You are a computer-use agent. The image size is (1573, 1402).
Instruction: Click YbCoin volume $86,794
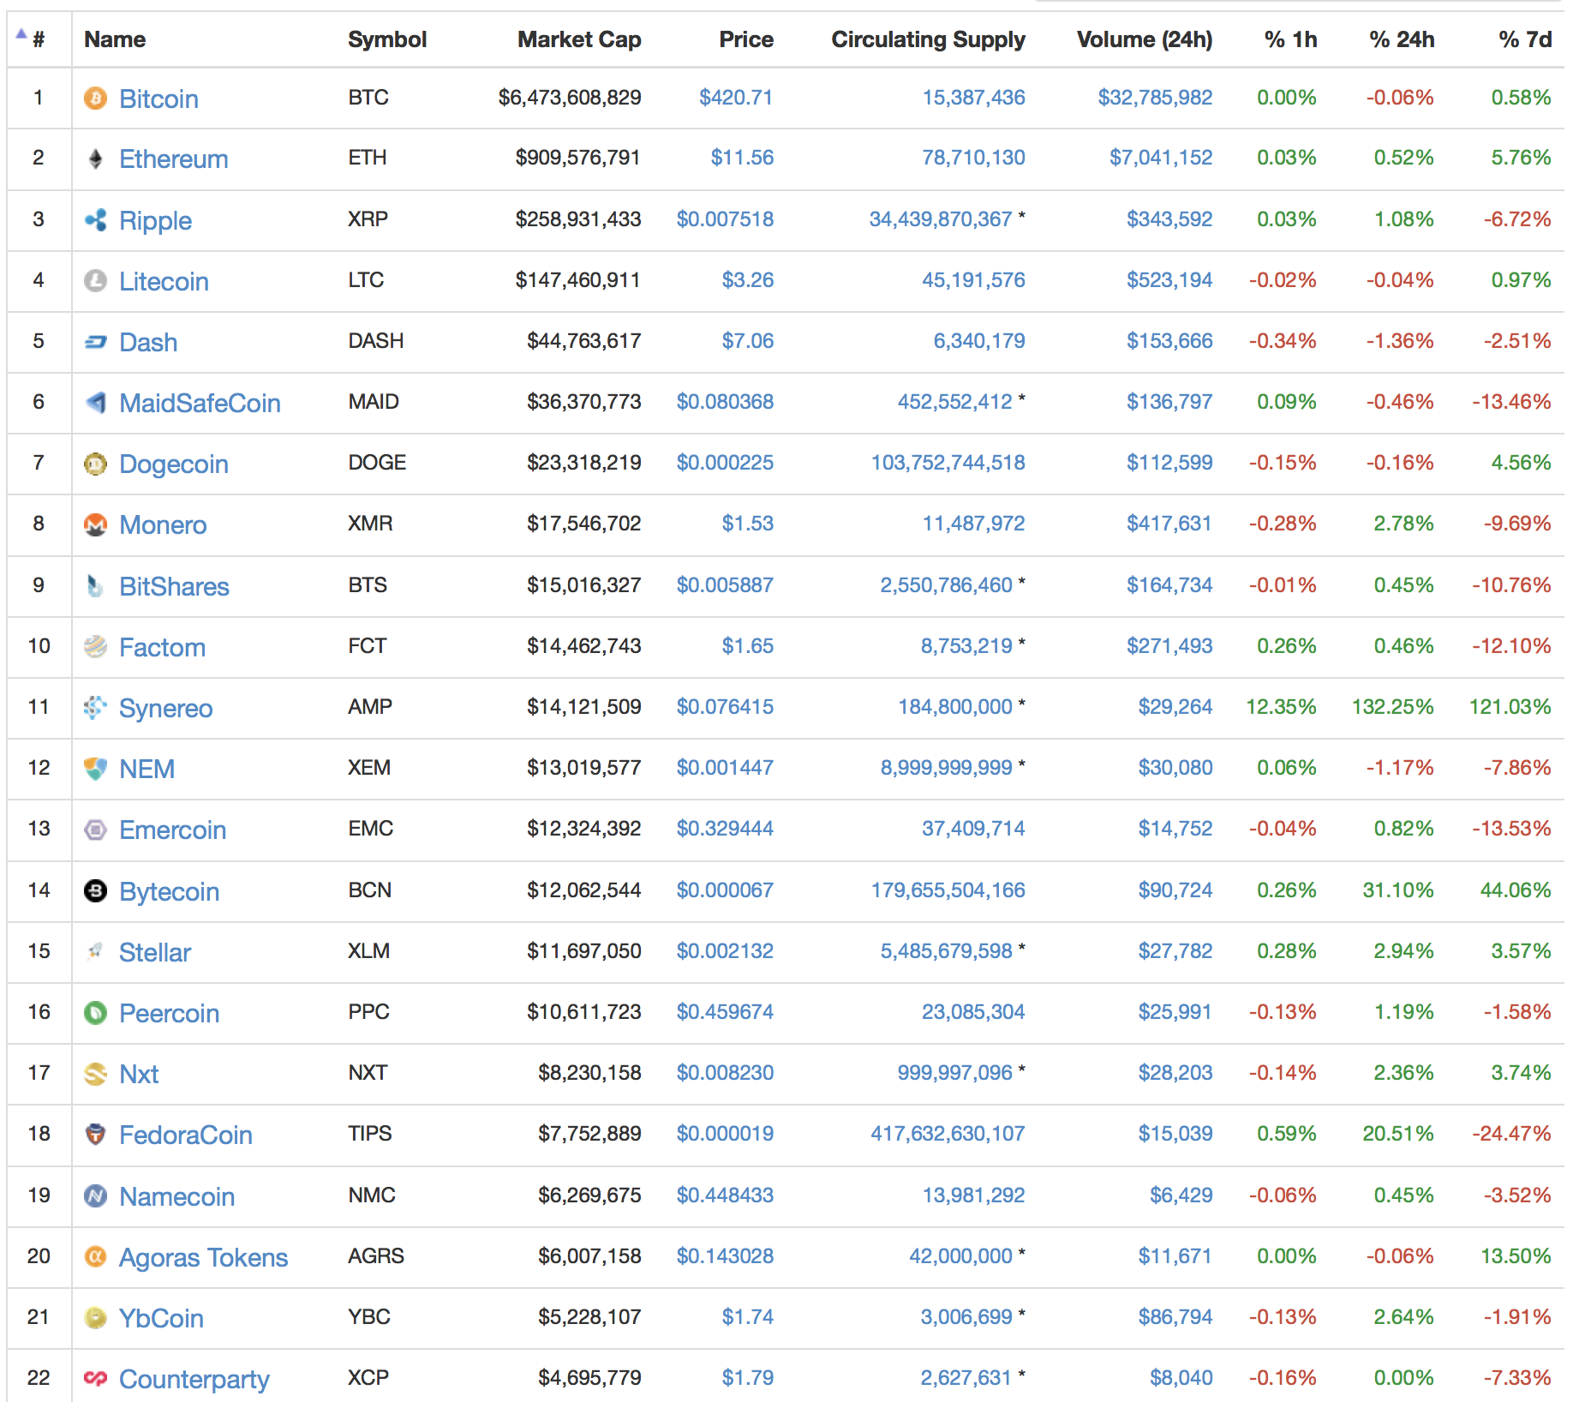tap(1175, 1316)
